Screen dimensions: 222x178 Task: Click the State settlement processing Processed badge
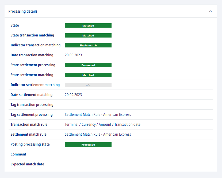point(88,65)
